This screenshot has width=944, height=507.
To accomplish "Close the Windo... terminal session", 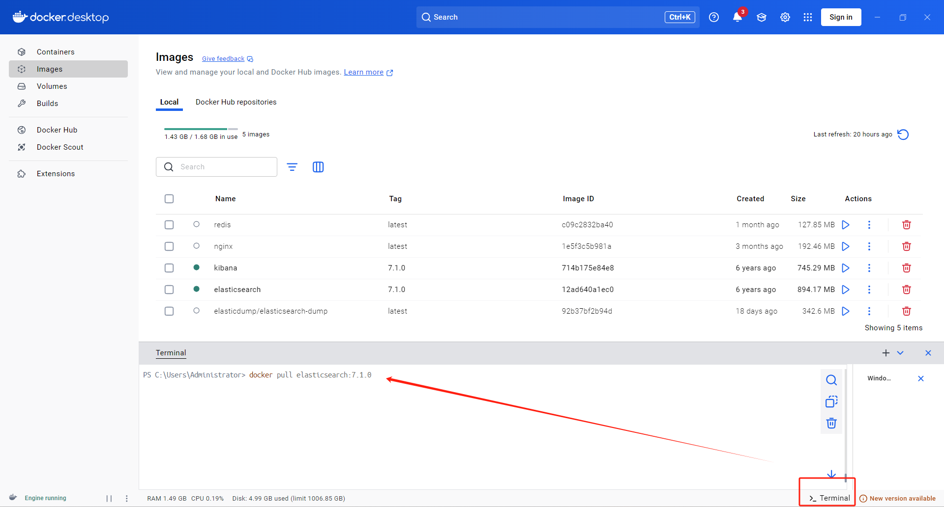I will [x=921, y=378].
